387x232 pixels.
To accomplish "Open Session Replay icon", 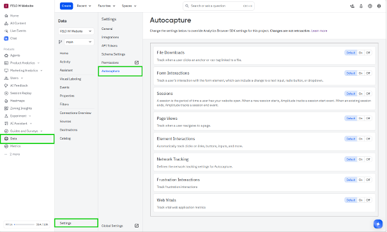I will [6, 93].
